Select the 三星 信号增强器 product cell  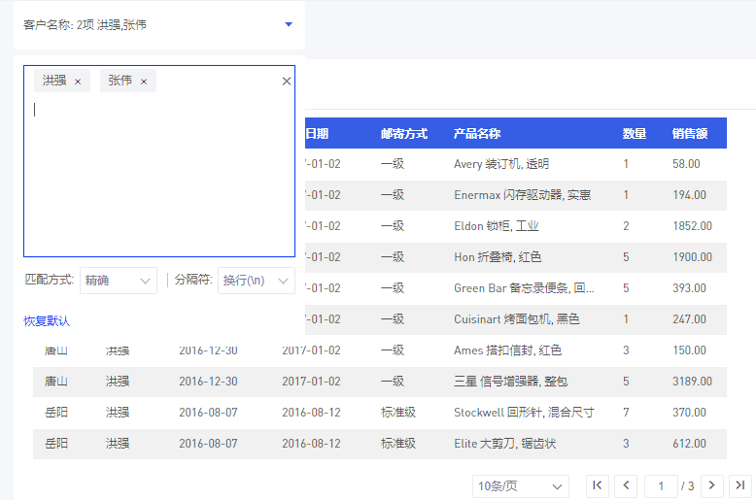[x=510, y=382]
